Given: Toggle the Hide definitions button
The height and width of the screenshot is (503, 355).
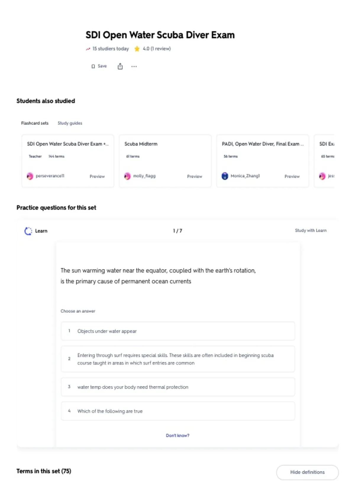Looking at the screenshot, I should coord(307,472).
